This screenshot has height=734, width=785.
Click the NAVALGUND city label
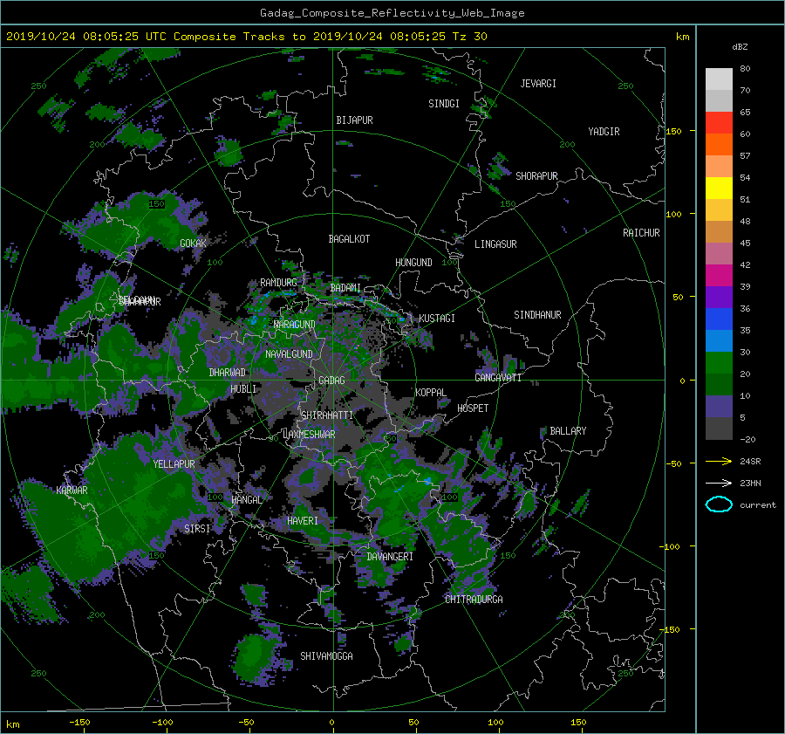click(289, 354)
